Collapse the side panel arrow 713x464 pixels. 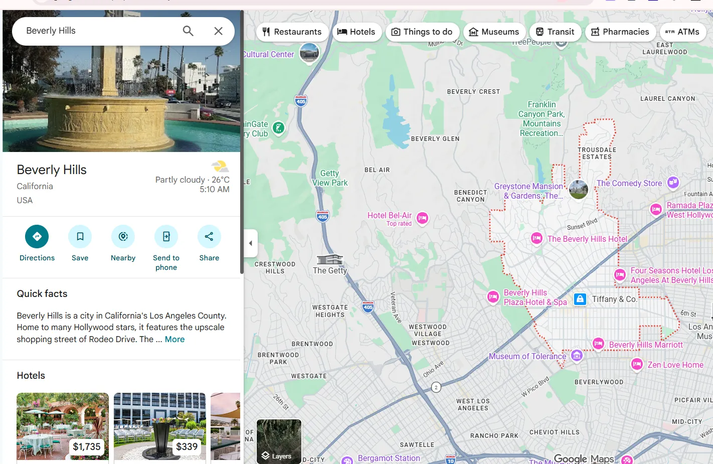point(251,243)
